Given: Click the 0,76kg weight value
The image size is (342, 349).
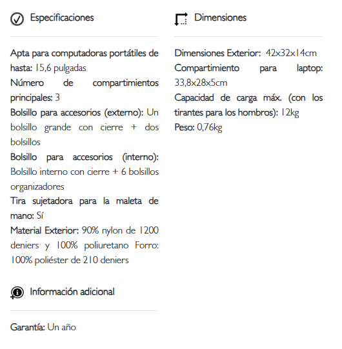Looking at the screenshot, I should pos(210,128).
